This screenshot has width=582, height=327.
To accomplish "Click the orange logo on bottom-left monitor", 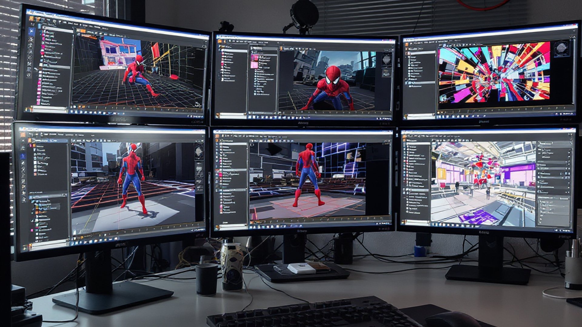I will [x=22, y=134].
